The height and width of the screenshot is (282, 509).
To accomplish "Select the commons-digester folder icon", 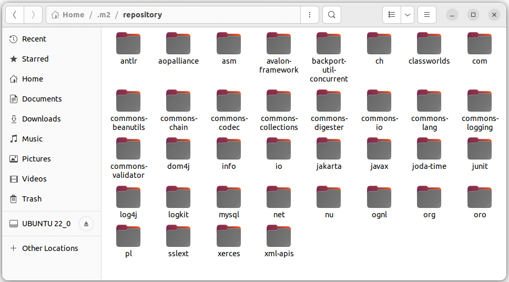I will pyautogui.click(x=329, y=100).
